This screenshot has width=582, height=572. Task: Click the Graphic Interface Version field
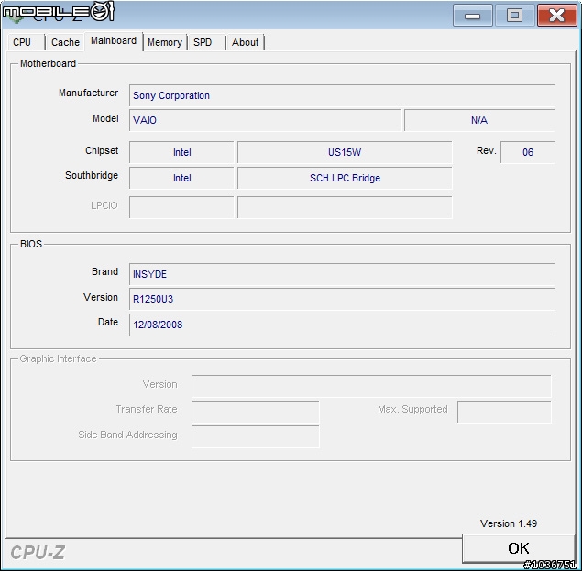coord(371,386)
